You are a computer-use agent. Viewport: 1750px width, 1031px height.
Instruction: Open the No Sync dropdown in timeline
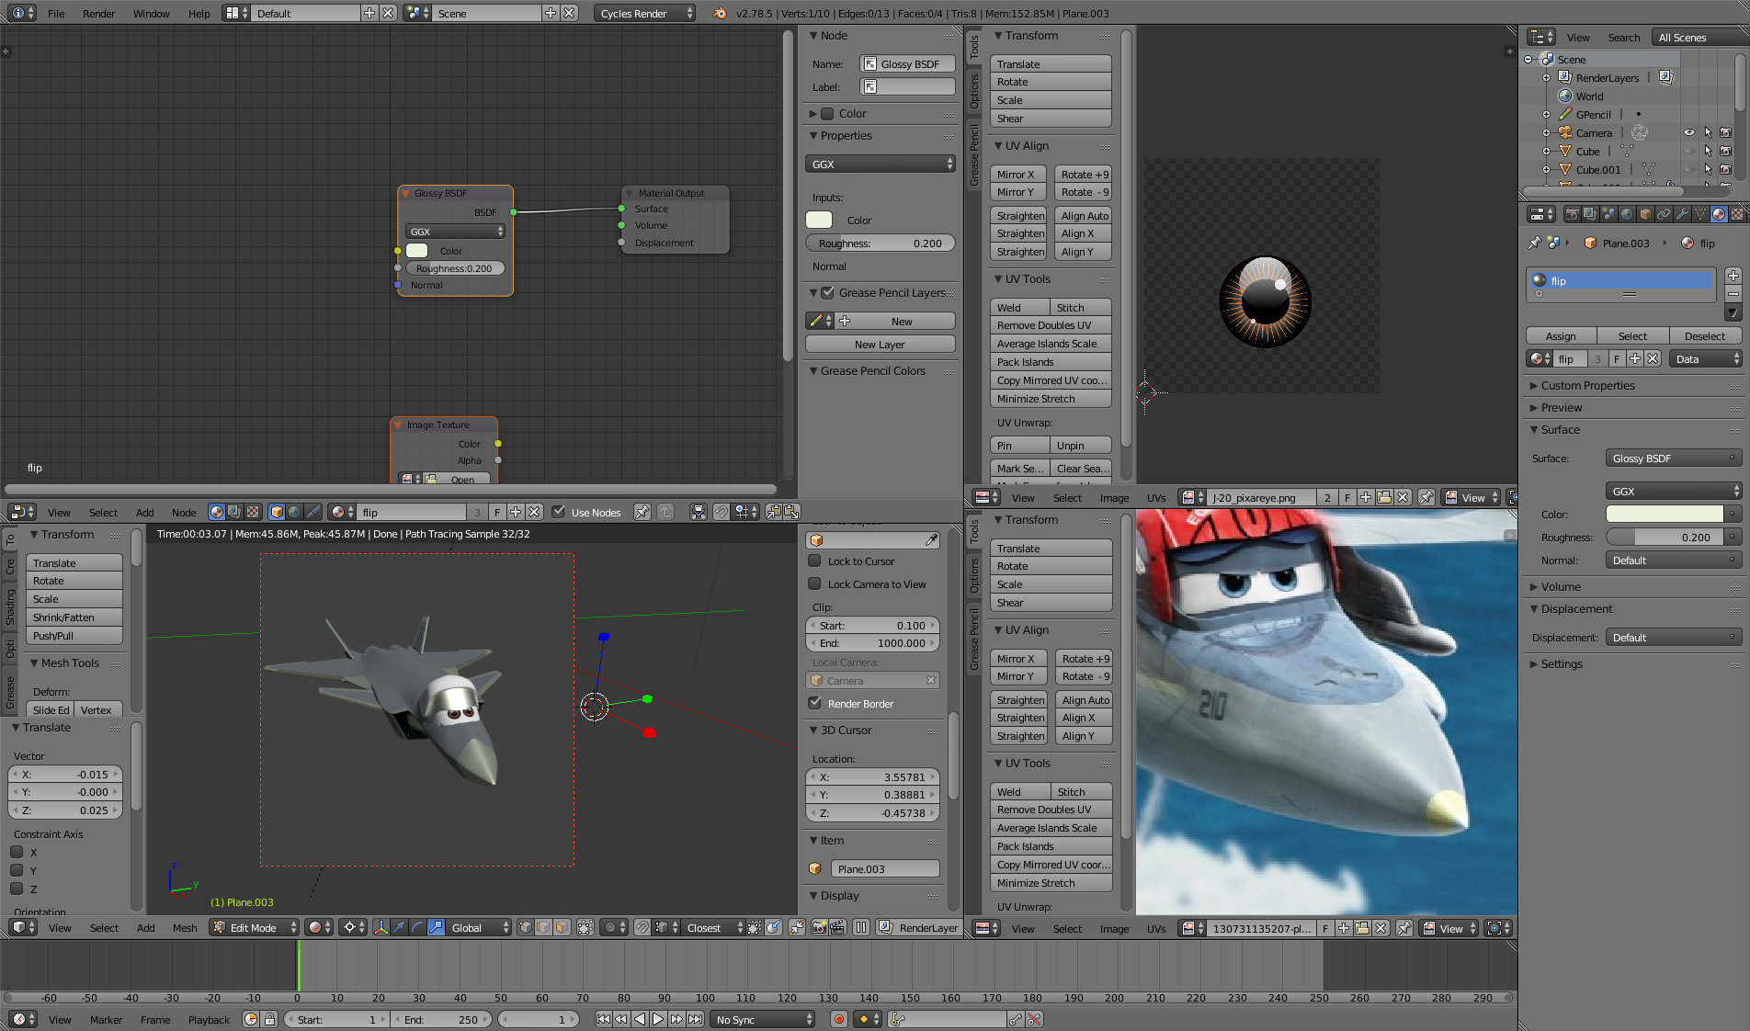[764, 1020]
